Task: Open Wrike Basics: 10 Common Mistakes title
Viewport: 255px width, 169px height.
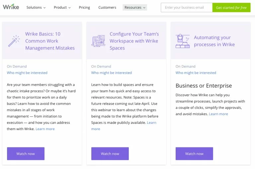Action: click(x=50, y=41)
